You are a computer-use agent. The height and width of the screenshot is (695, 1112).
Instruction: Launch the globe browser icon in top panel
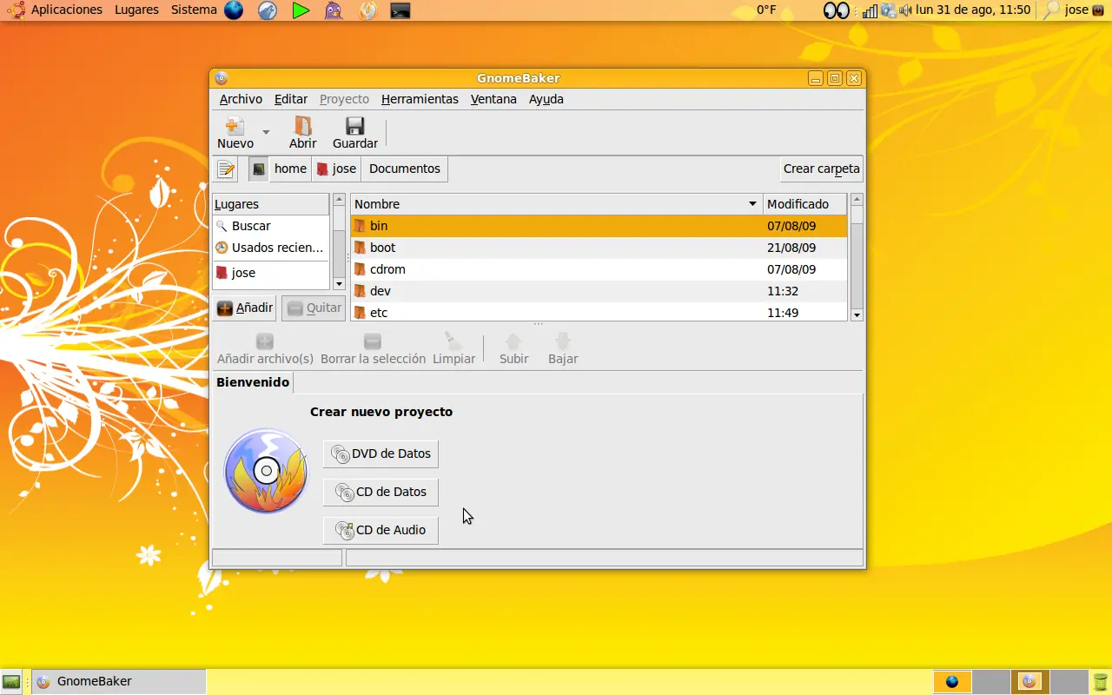pos(234,10)
